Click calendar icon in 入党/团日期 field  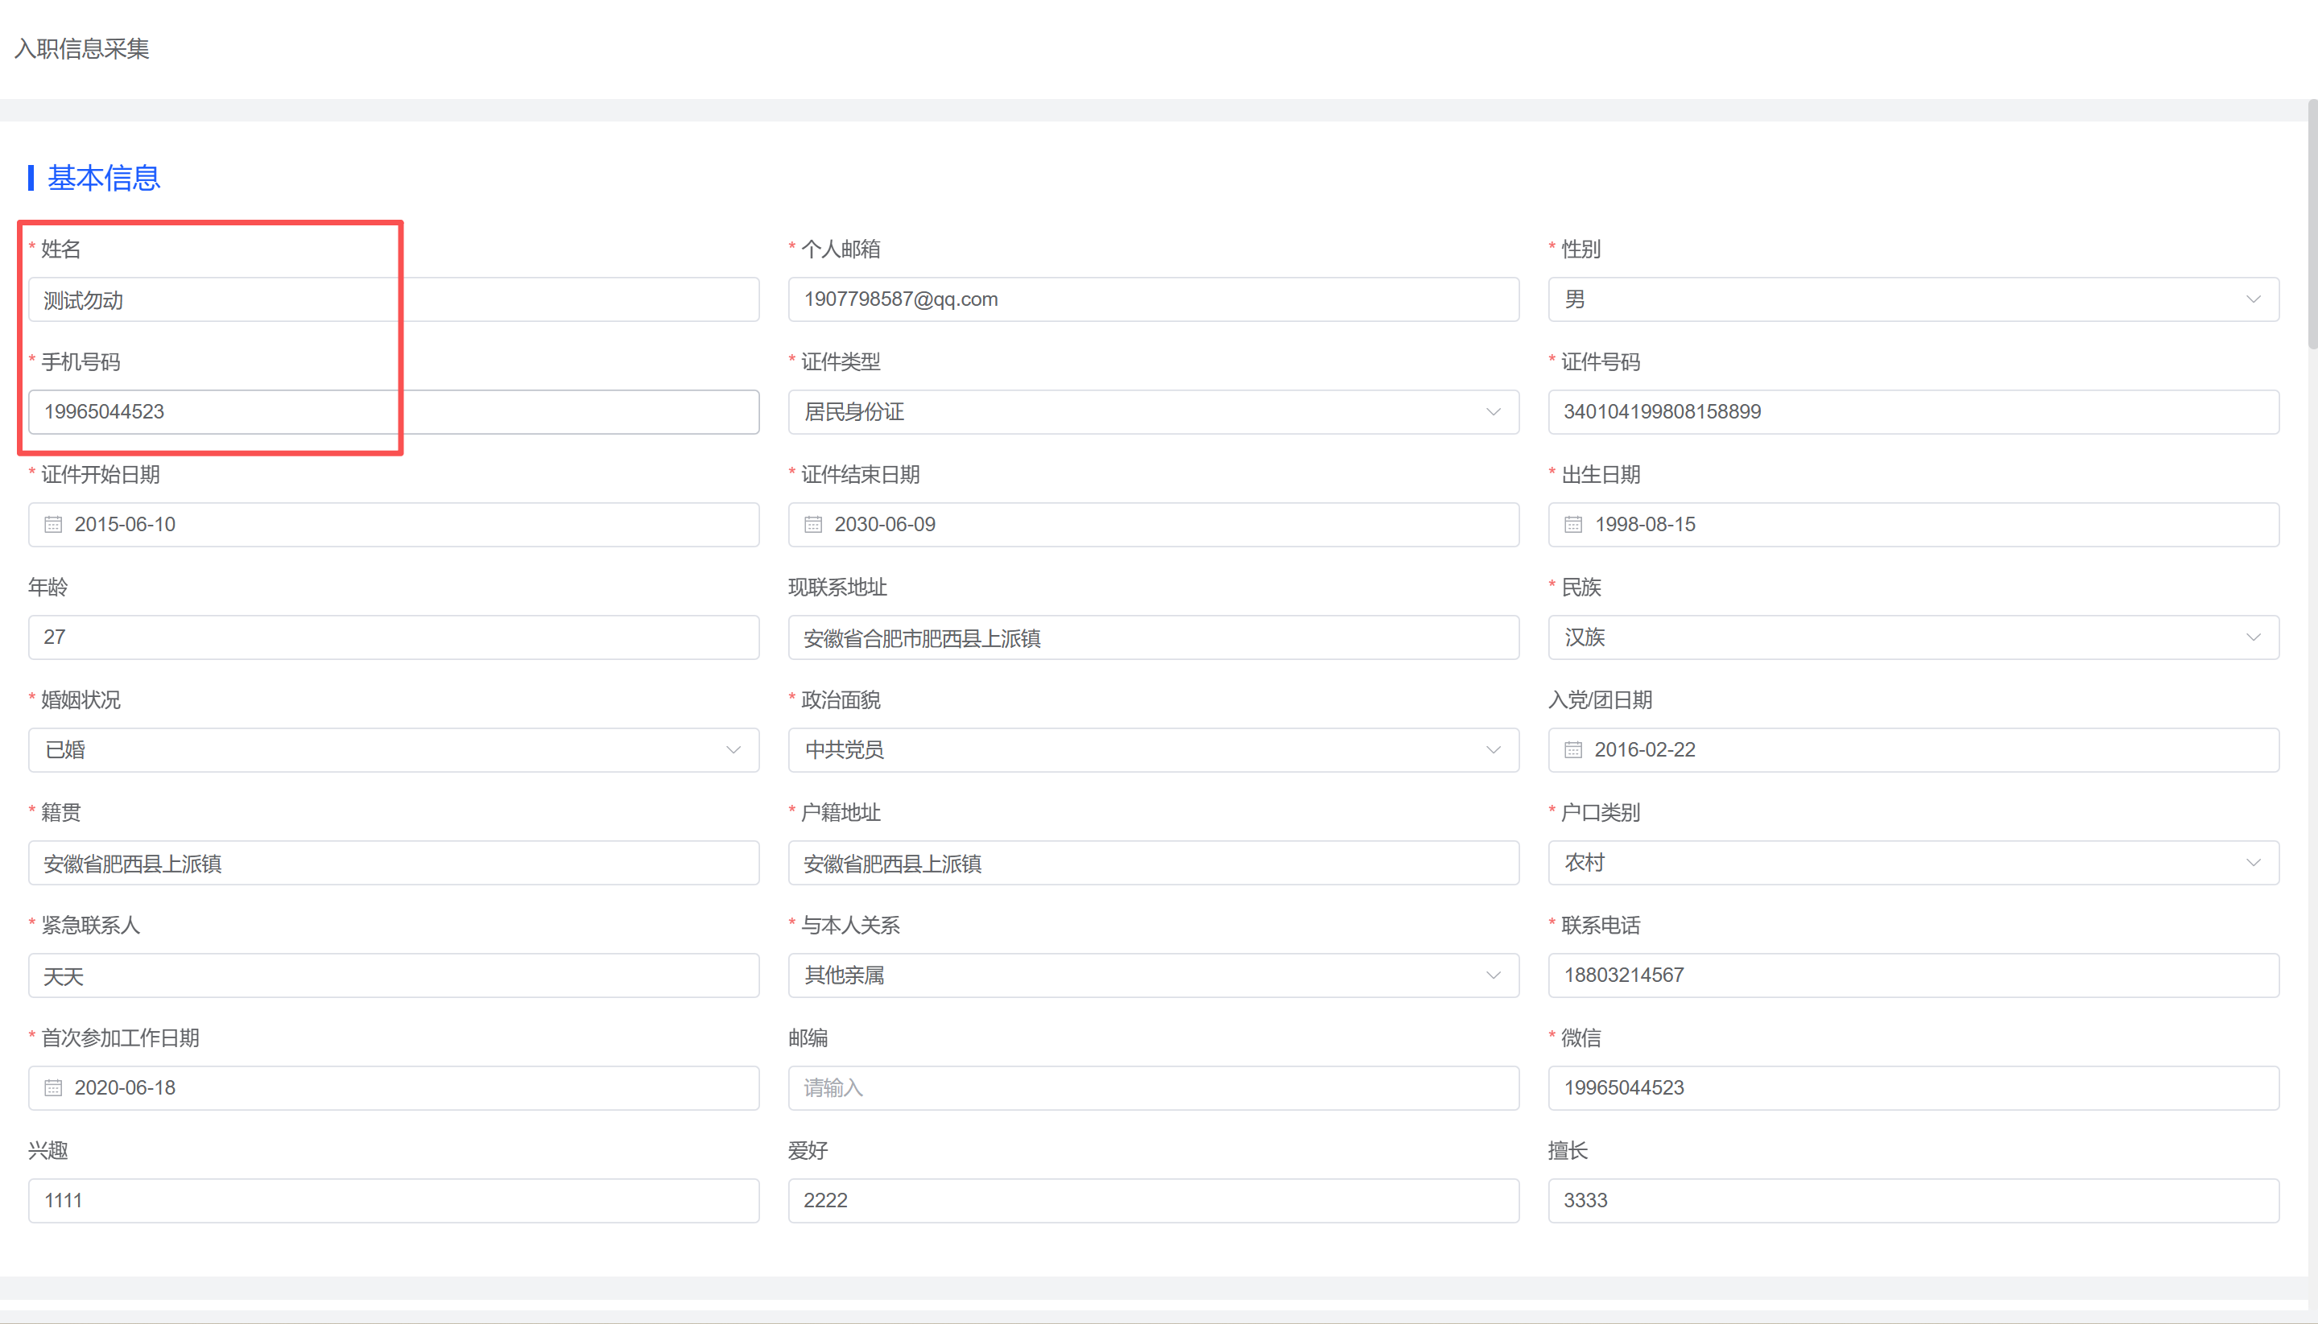pyautogui.click(x=1573, y=750)
